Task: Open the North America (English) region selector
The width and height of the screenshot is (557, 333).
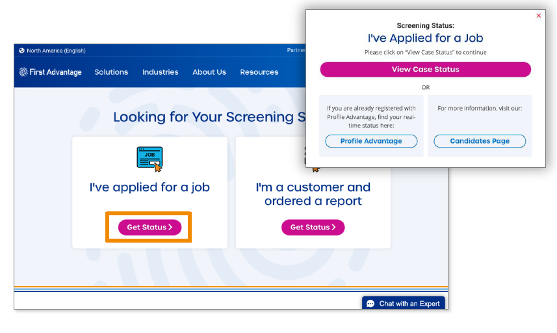Action: [x=56, y=51]
